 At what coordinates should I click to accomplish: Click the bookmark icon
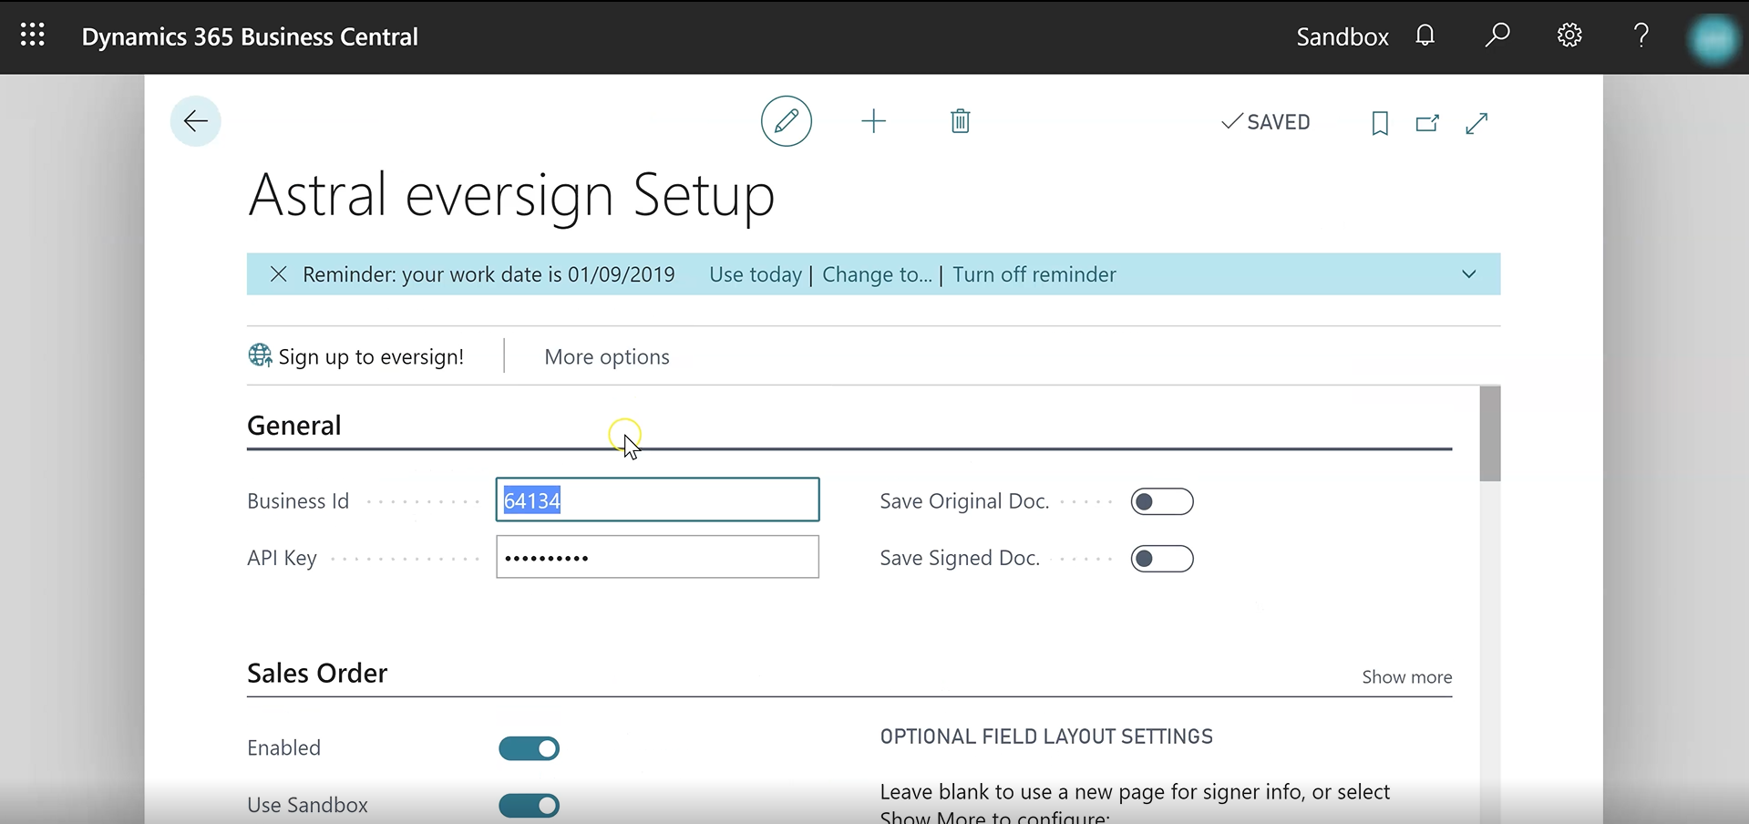[x=1380, y=123]
